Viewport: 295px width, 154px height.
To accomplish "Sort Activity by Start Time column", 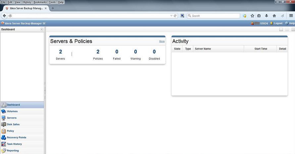I will pyautogui.click(x=260, y=49).
